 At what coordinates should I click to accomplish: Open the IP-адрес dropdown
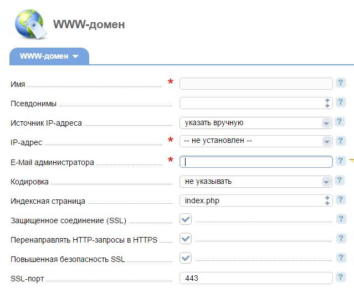[x=256, y=141]
